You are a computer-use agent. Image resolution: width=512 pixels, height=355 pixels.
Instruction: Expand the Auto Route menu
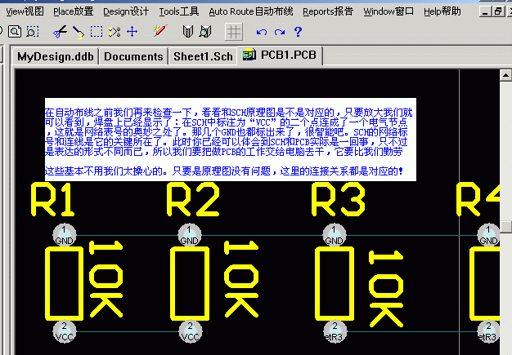point(250,11)
